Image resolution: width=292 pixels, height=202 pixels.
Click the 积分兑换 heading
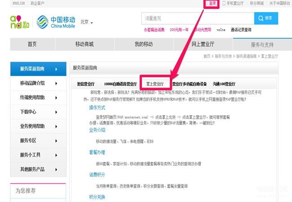(x=97, y=197)
